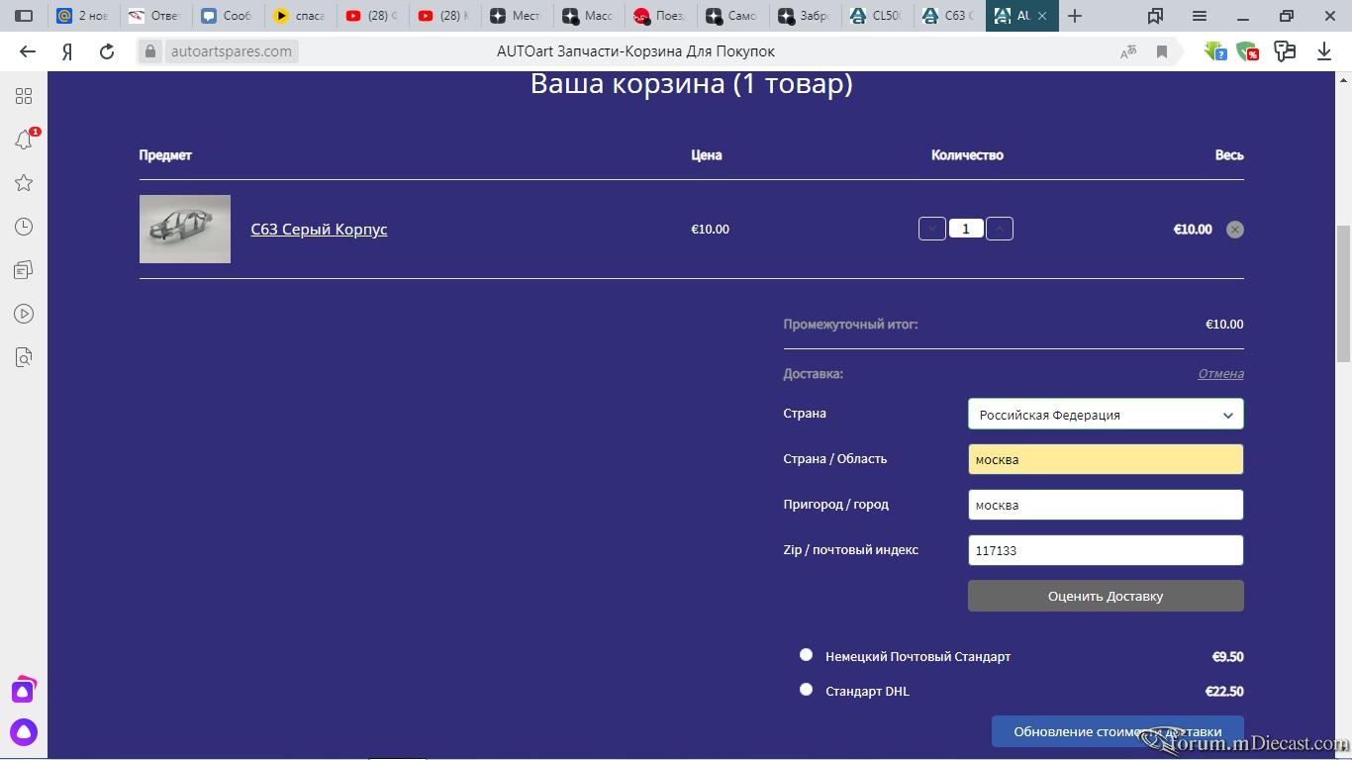Switch to the 'C63' tab
1352x760 pixels.
[948, 16]
